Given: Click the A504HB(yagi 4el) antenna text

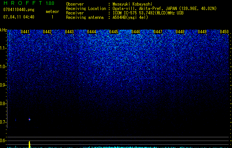Looking at the screenshot, I should tap(130, 17).
